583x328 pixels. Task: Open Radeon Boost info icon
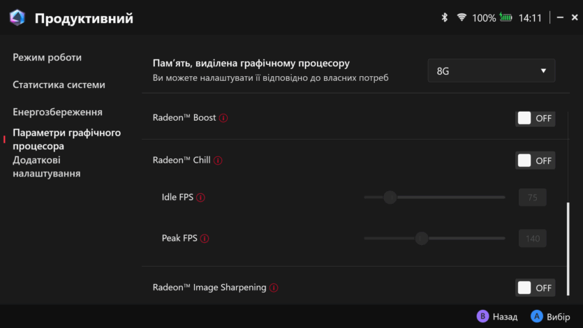click(x=223, y=118)
